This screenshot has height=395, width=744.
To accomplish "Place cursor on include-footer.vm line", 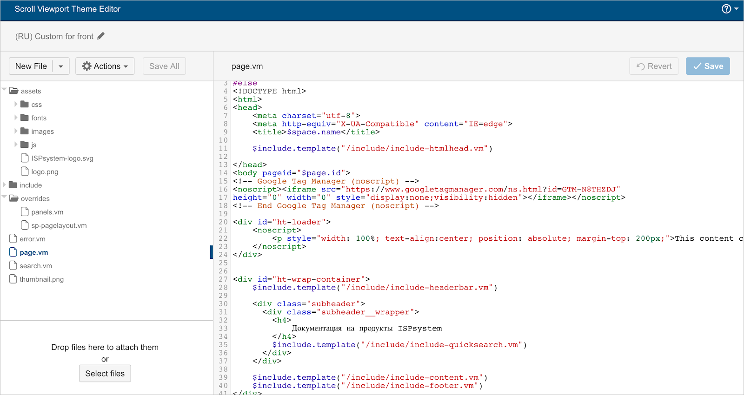I will [x=367, y=386].
